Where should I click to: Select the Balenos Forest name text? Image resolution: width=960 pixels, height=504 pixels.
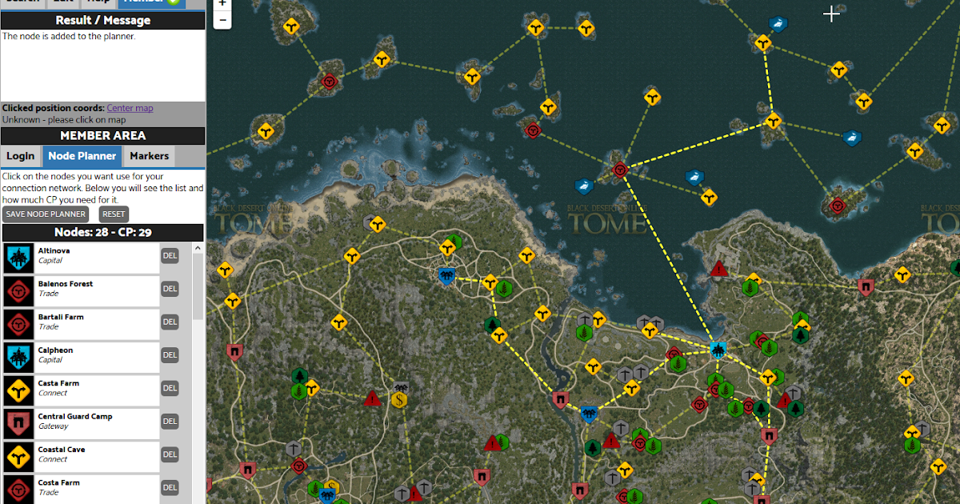pyautogui.click(x=65, y=284)
